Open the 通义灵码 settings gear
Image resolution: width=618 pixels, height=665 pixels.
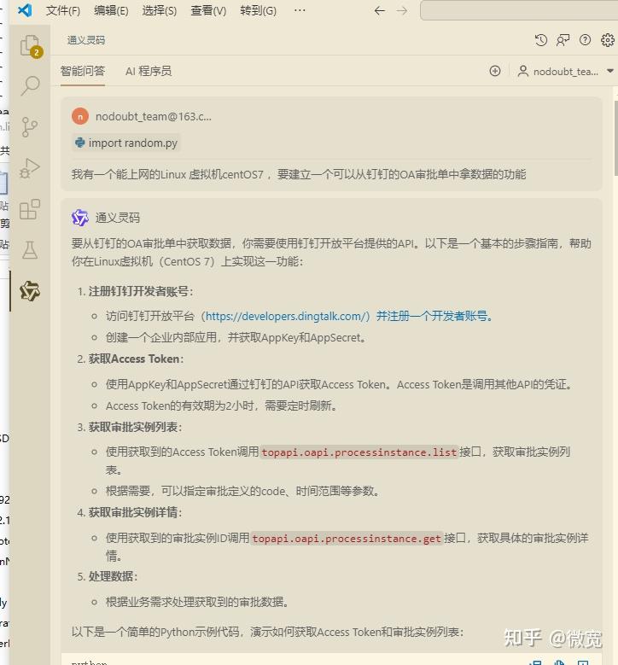[x=608, y=40]
